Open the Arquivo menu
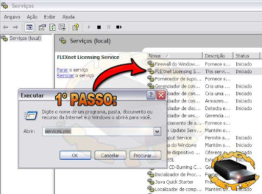 tap(12, 17)
